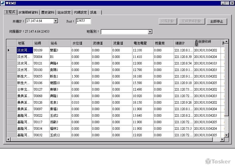The height and width of the screenshot is (167, 235).
Task: Select the row header for station U0109
Action: tap(11, 50)
